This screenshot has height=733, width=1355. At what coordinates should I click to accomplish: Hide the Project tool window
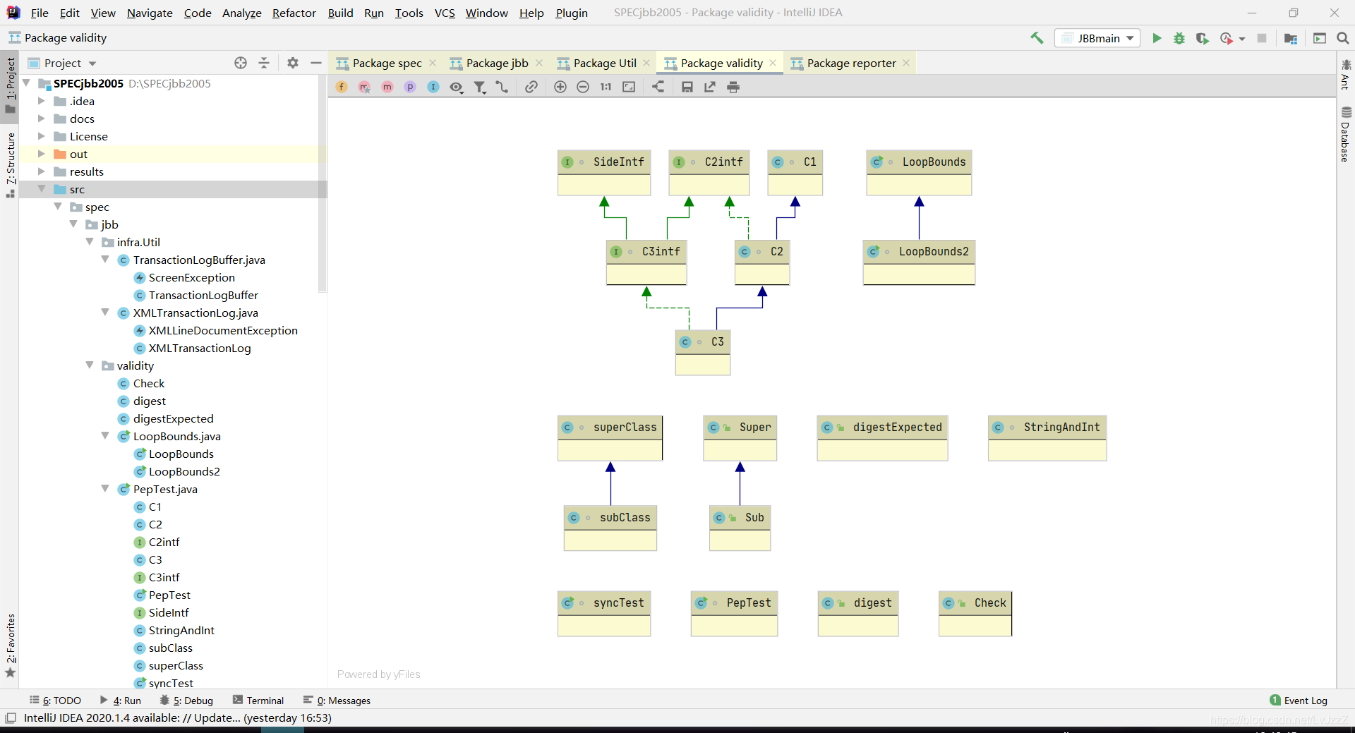pyautogui.click(x=316, y=63)
